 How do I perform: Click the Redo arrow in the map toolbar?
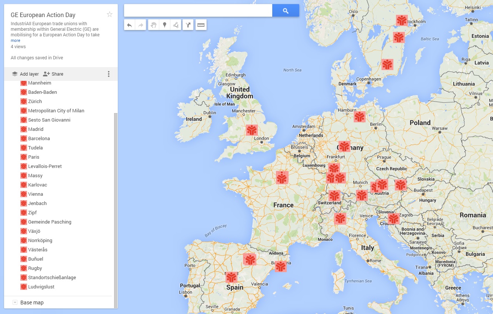(x=140, y=25)
